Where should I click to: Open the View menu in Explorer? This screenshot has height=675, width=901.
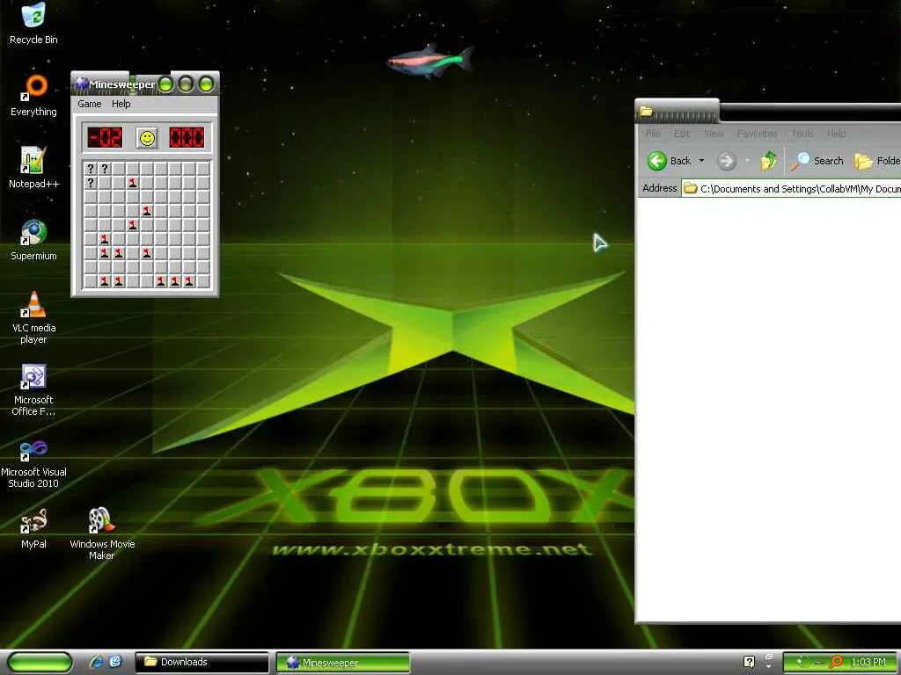714,134
